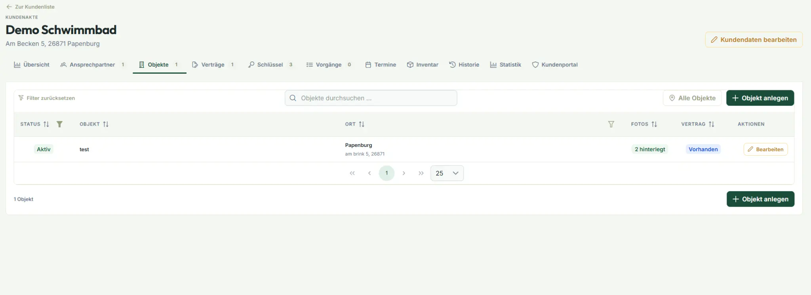Switch to the Kundenportal tab

[555, 65]
